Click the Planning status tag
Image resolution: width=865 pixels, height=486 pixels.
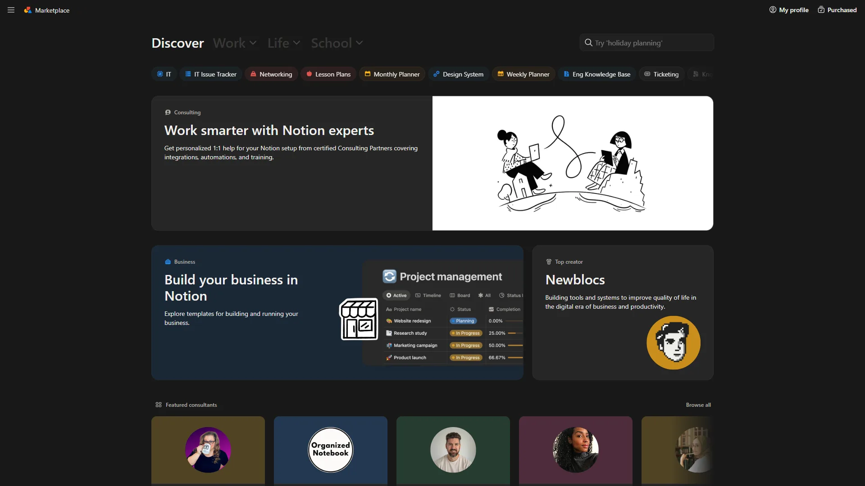coord(463,321)
